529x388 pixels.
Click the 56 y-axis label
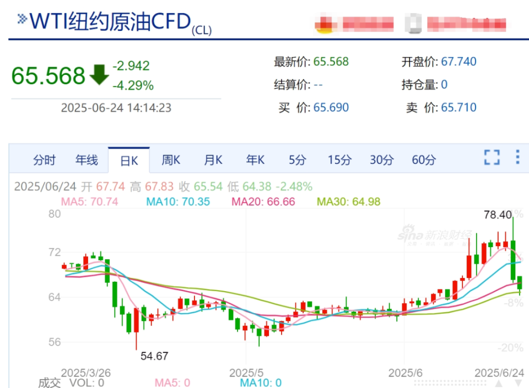[x=55, y=342]
